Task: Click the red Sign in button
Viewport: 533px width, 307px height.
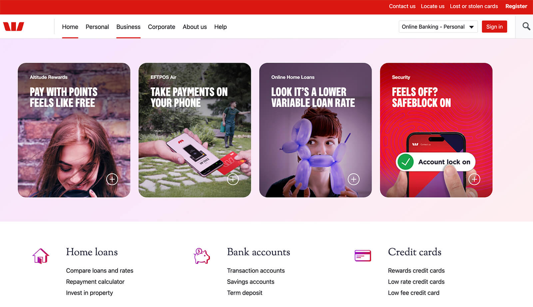Action: [494, 27]
